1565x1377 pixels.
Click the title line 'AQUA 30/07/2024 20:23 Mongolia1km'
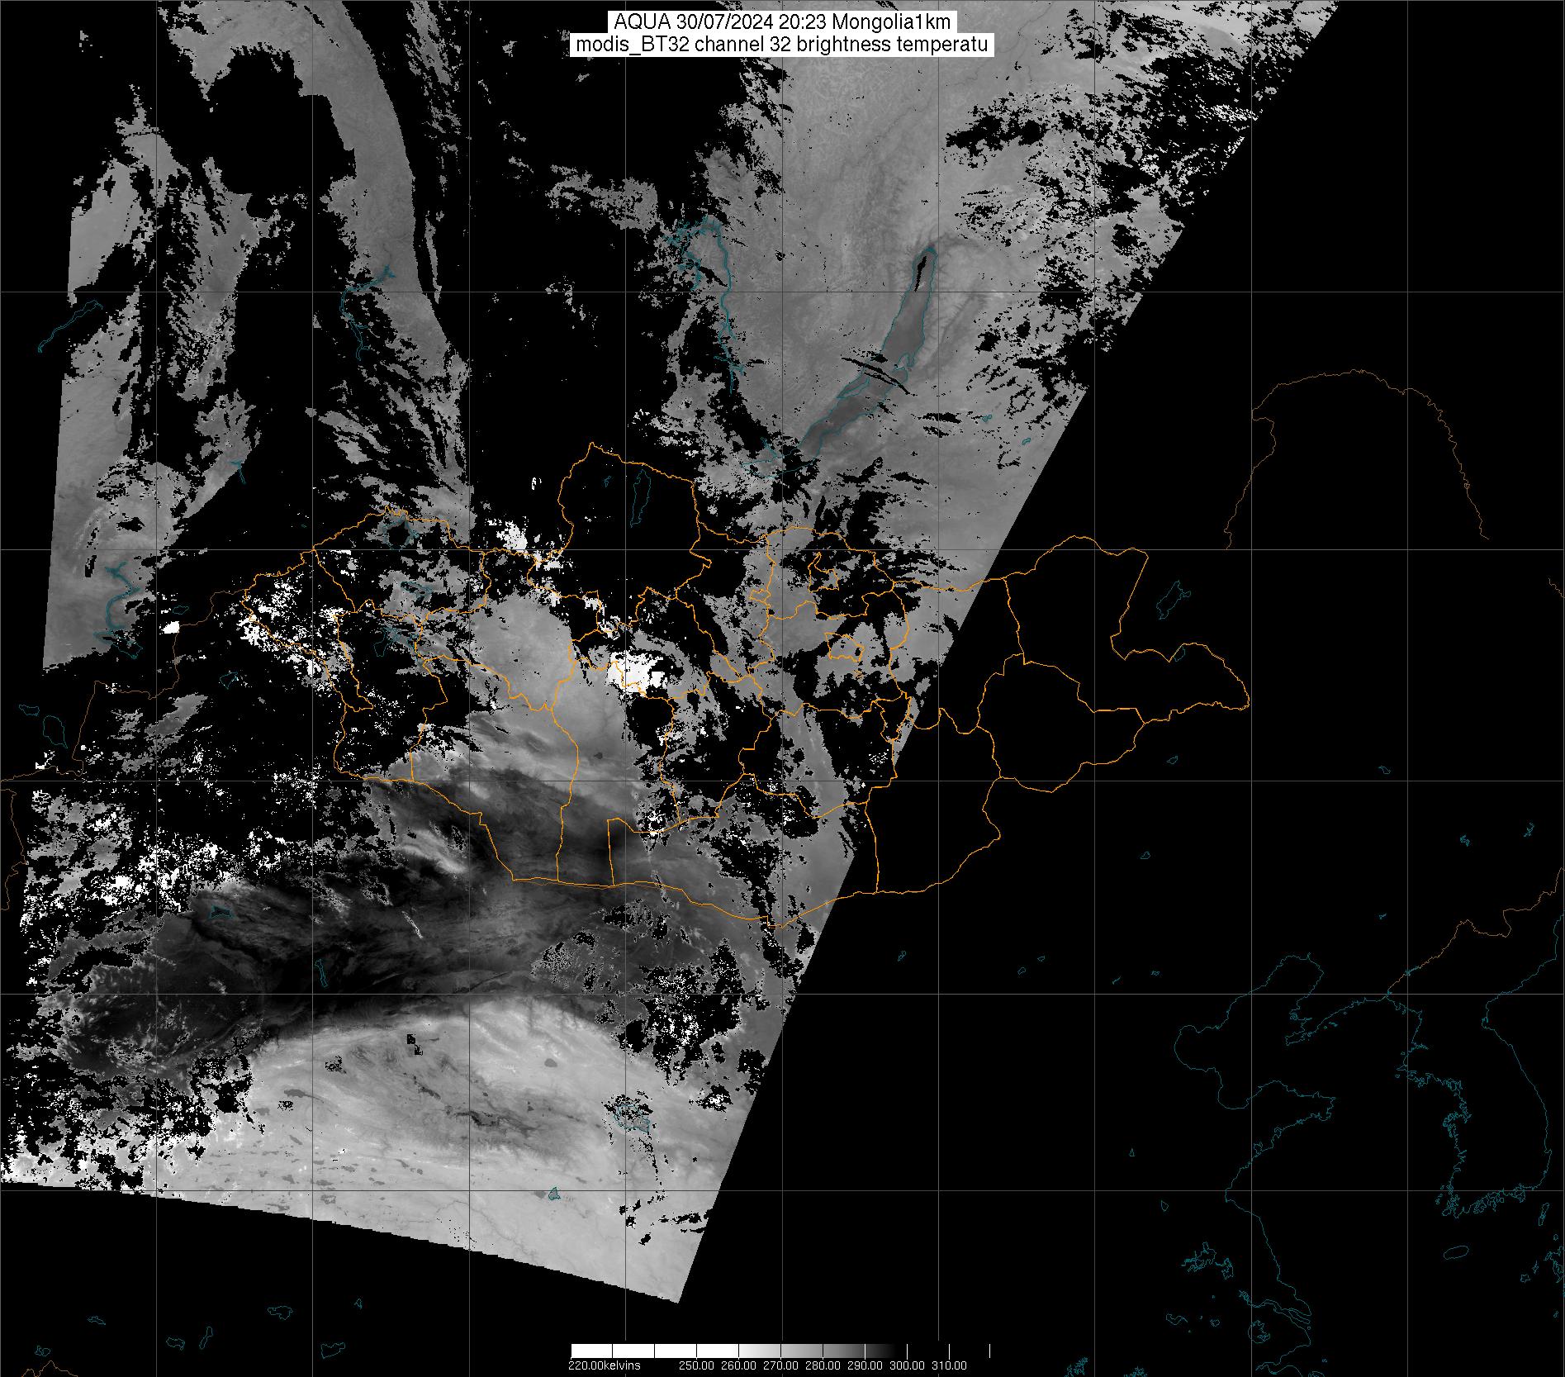click(x=782, y=22)
